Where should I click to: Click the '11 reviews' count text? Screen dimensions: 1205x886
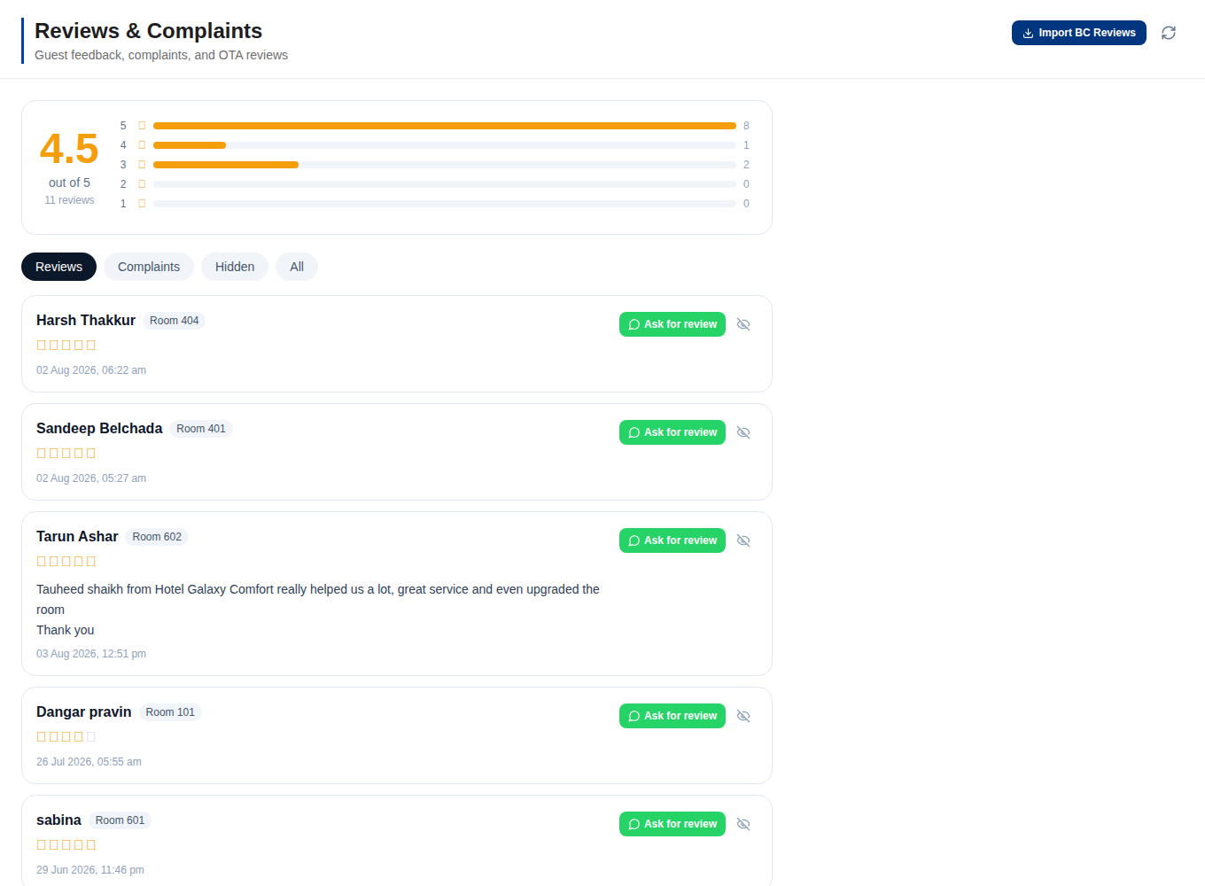[69, 200]
